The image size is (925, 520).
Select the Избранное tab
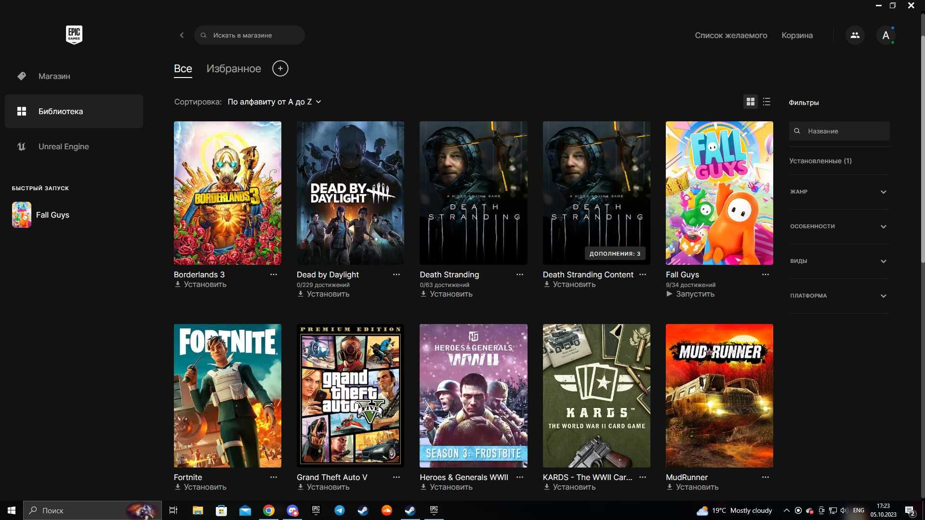234,68
